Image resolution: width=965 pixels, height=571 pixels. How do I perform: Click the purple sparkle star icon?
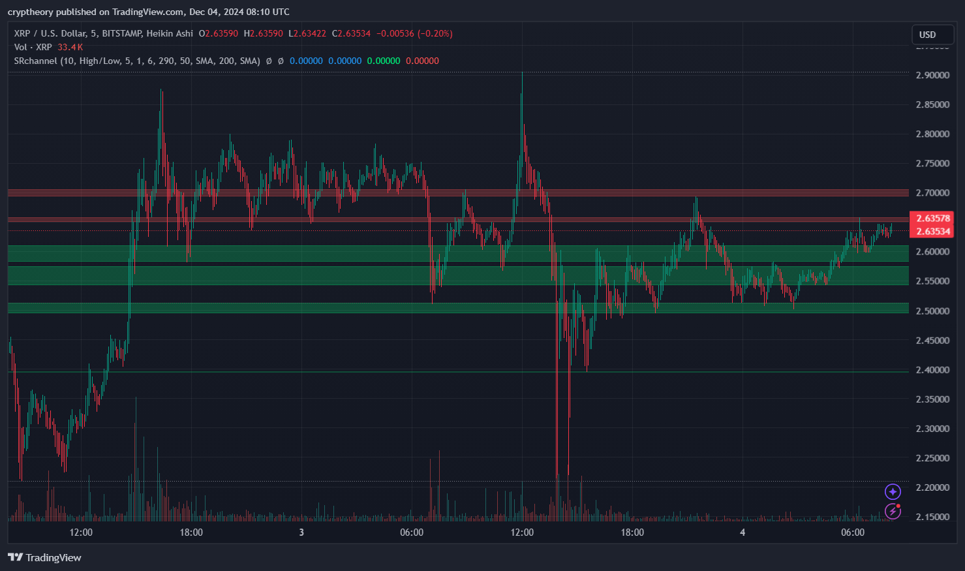pyautogui.click(x=893, y=491)
